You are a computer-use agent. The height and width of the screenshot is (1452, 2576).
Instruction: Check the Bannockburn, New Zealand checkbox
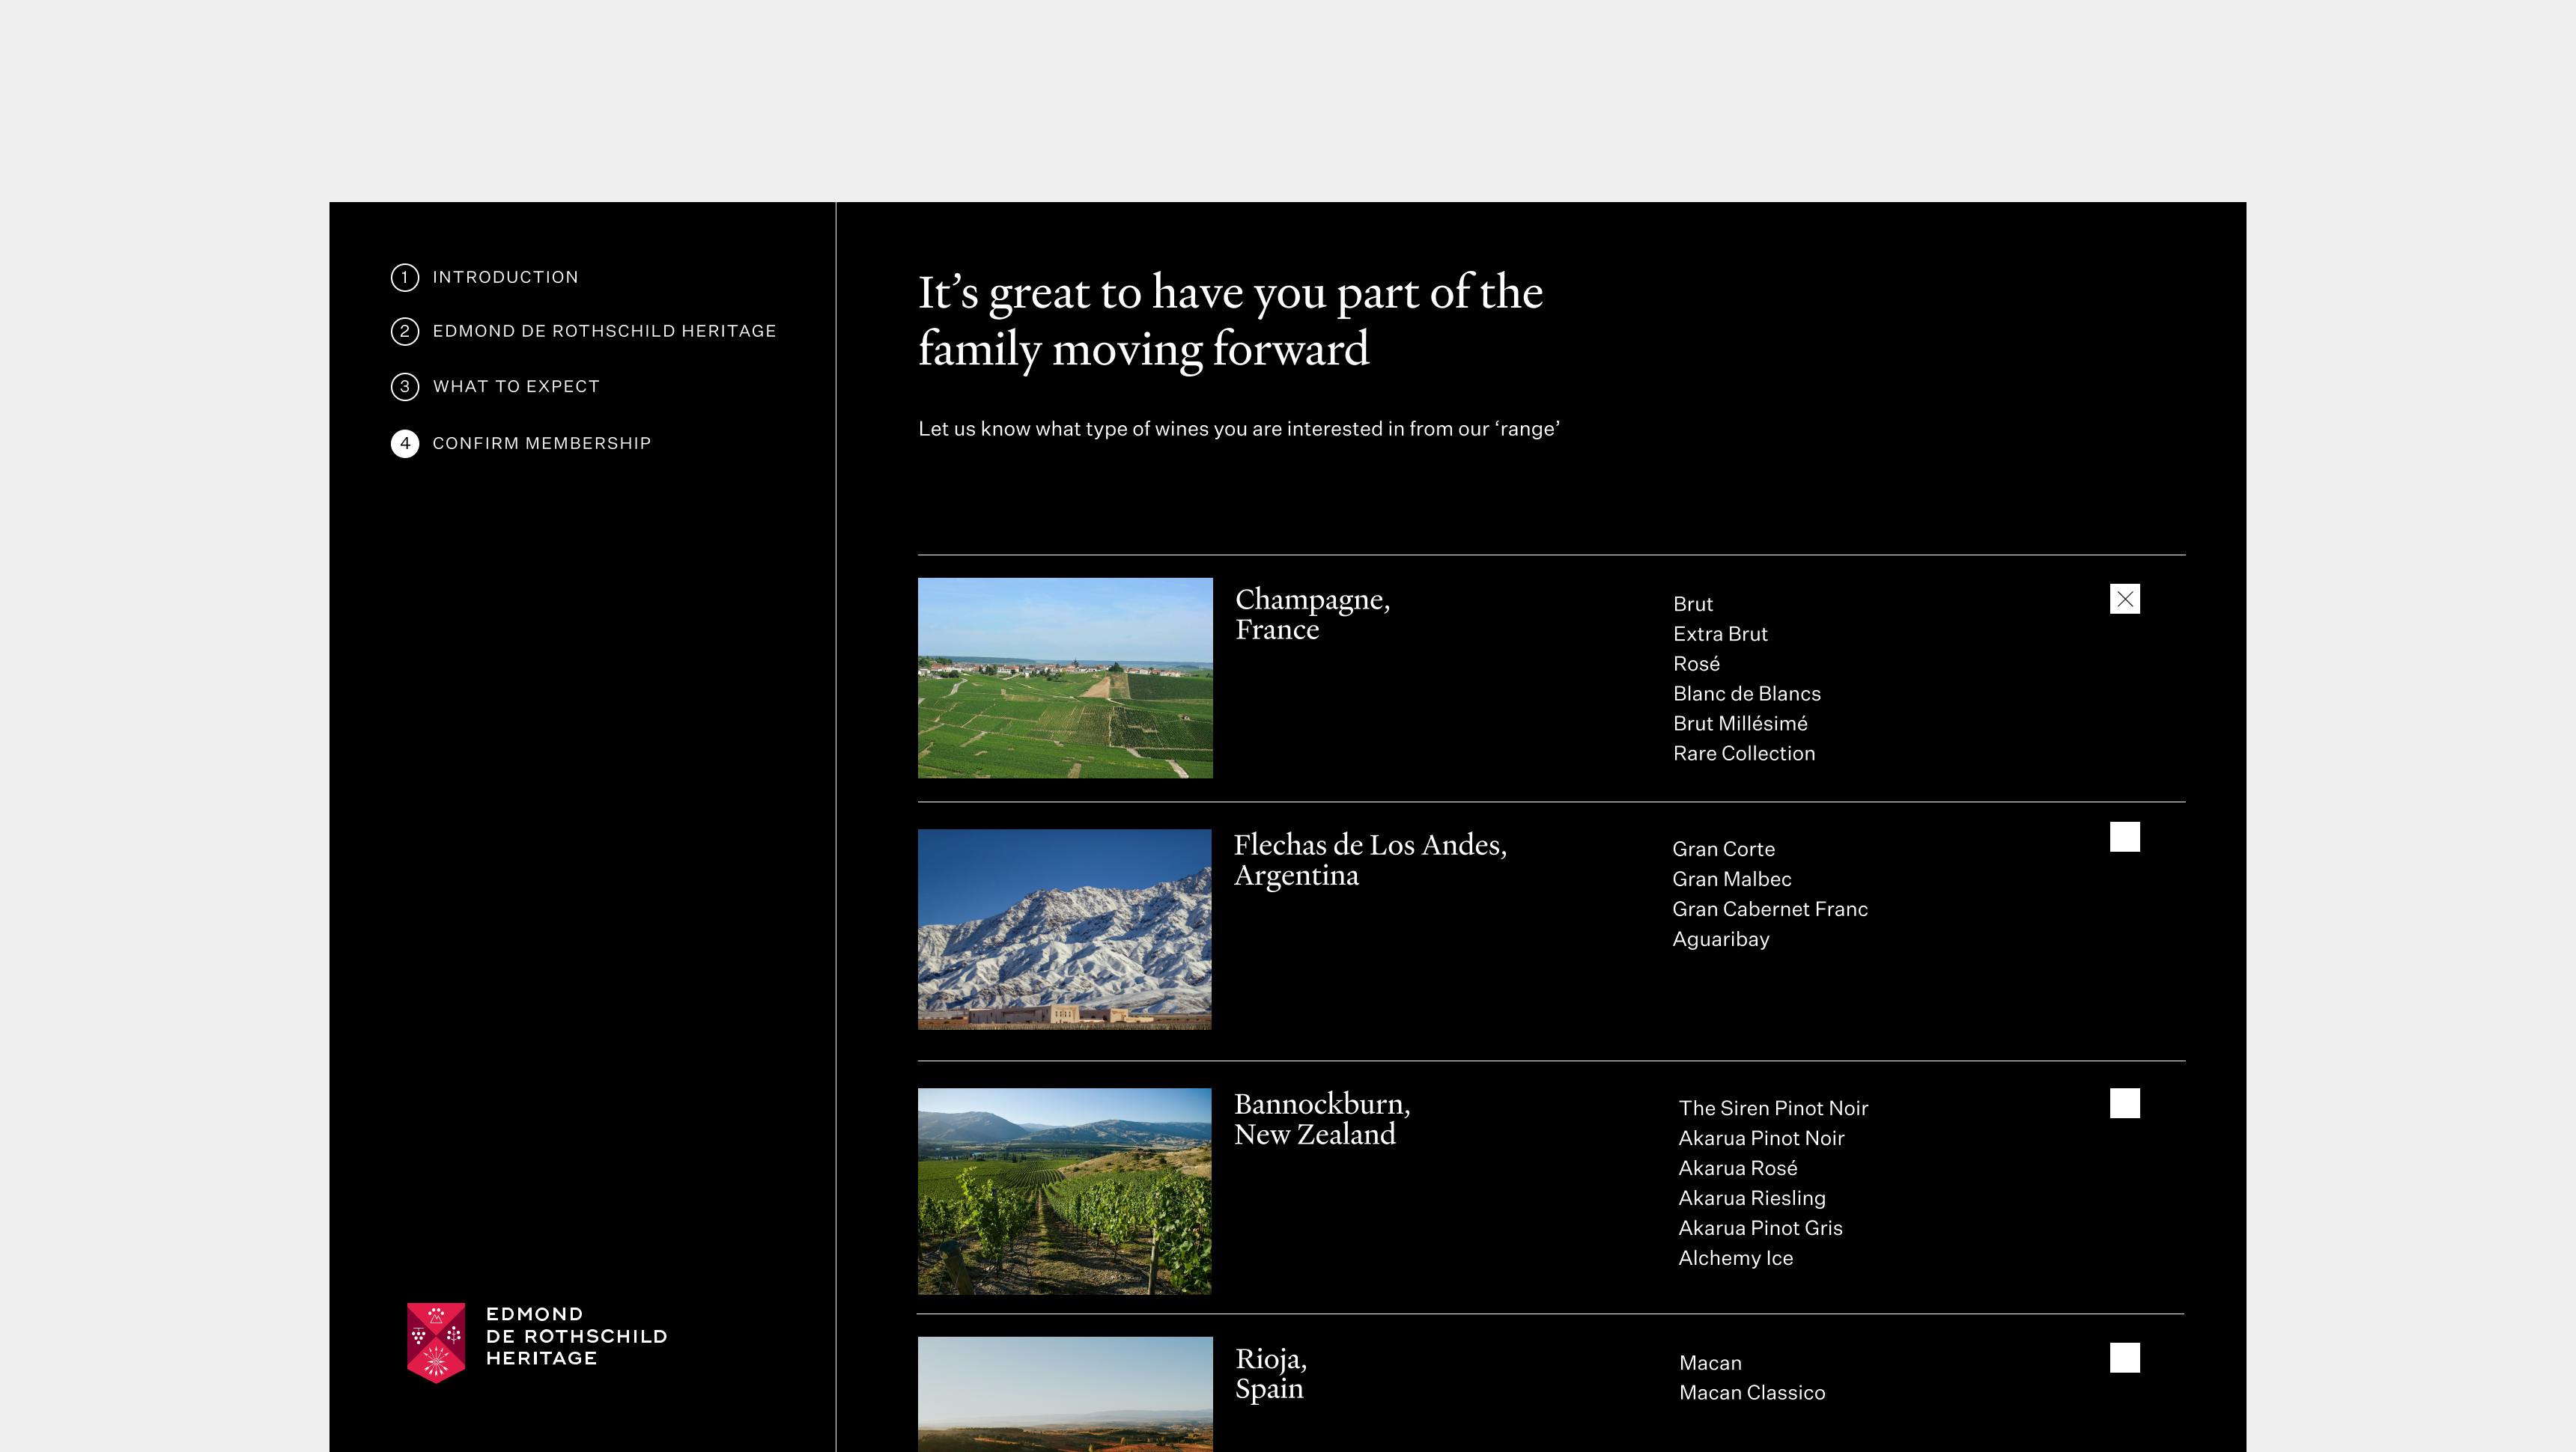[x=2124, y=1103]
